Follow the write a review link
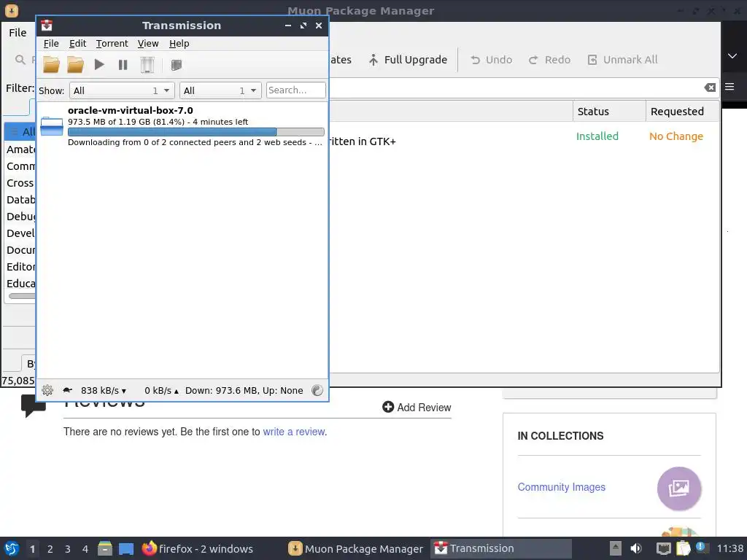Image resolution: width=747 pixels, height=560 pixels. point(294,432)
